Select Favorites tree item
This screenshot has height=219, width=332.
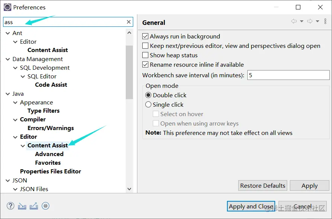(48, 163)
